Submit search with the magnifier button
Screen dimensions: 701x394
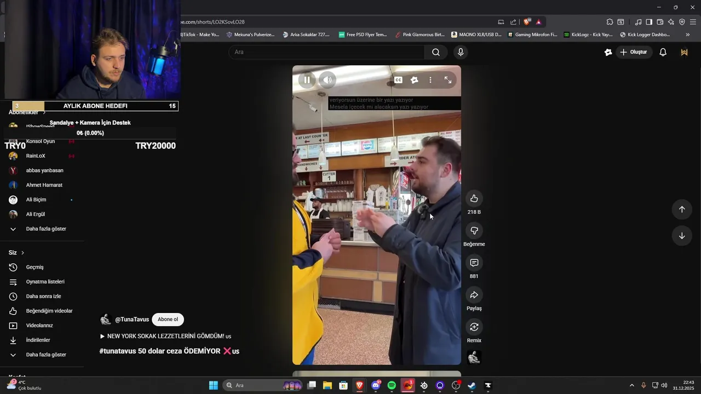(x=436, y=52)
